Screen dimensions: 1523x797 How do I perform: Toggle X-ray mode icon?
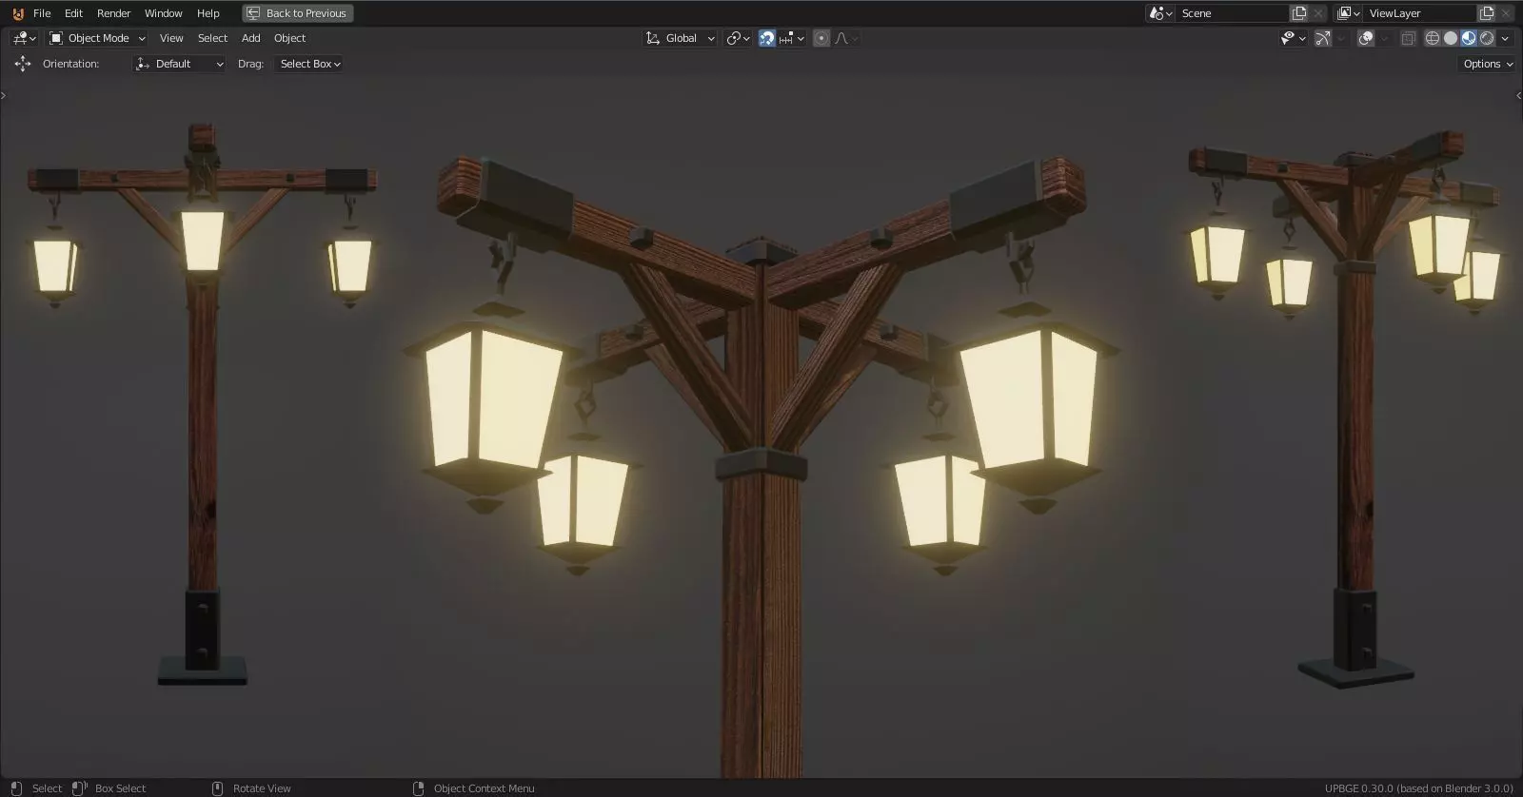click(1408, 38)
